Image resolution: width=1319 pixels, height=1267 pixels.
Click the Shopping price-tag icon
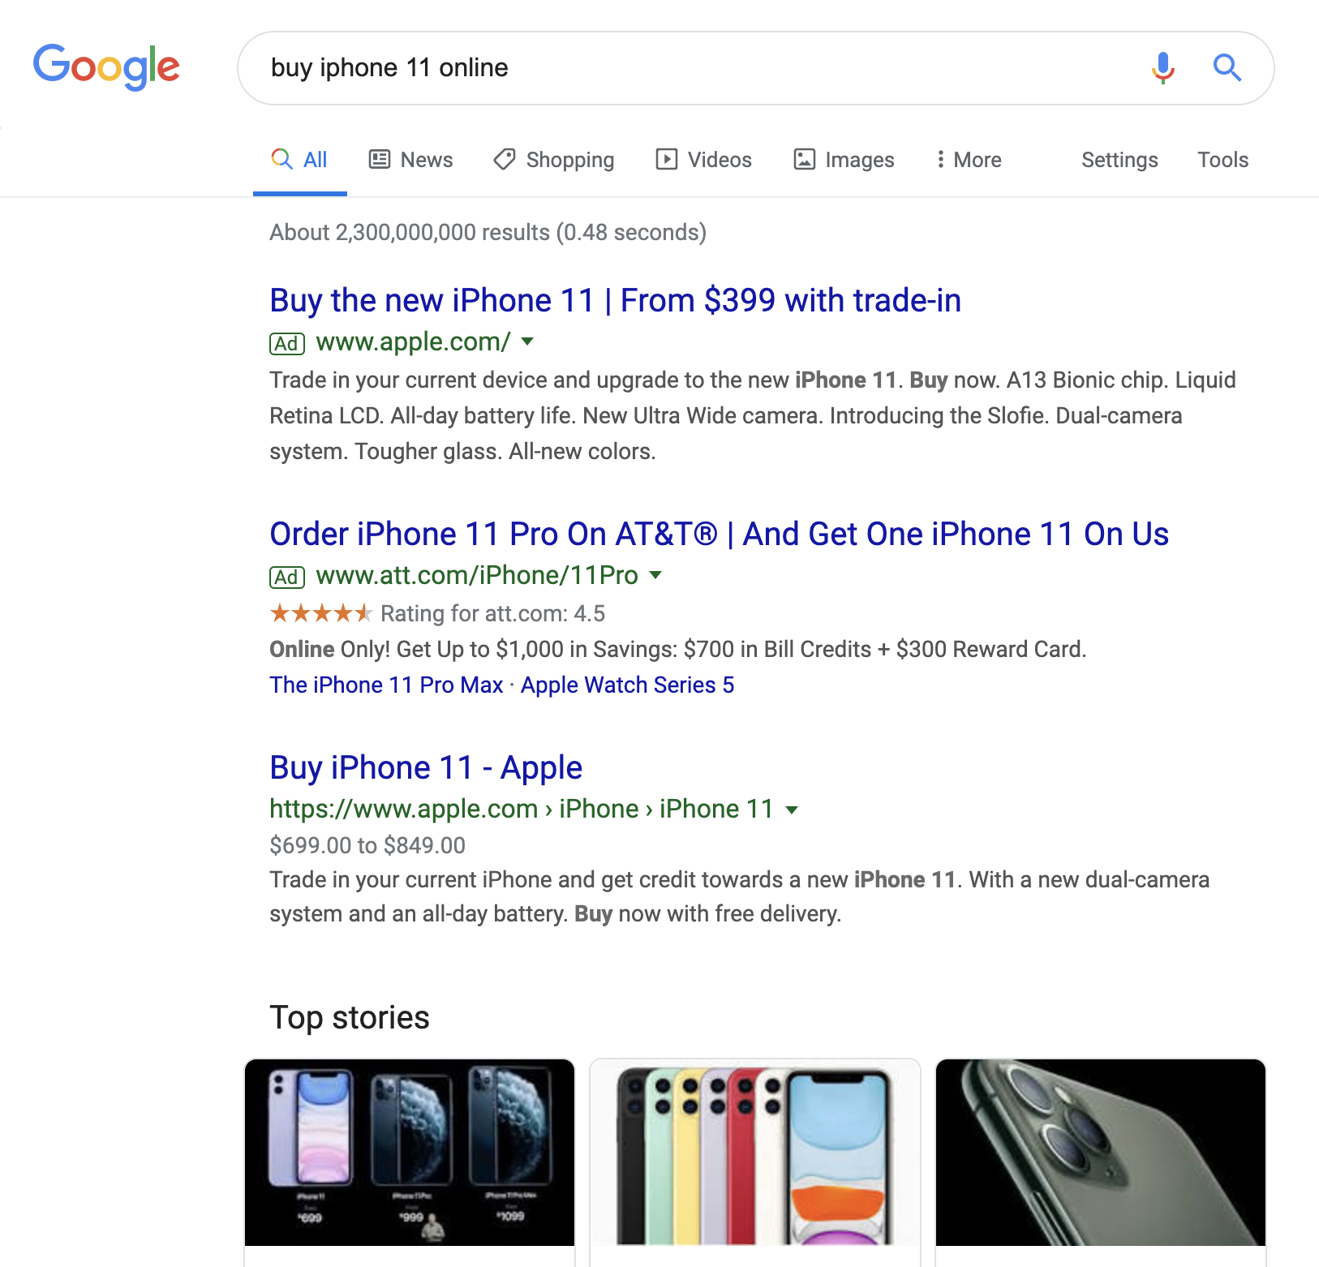[504, 159]
